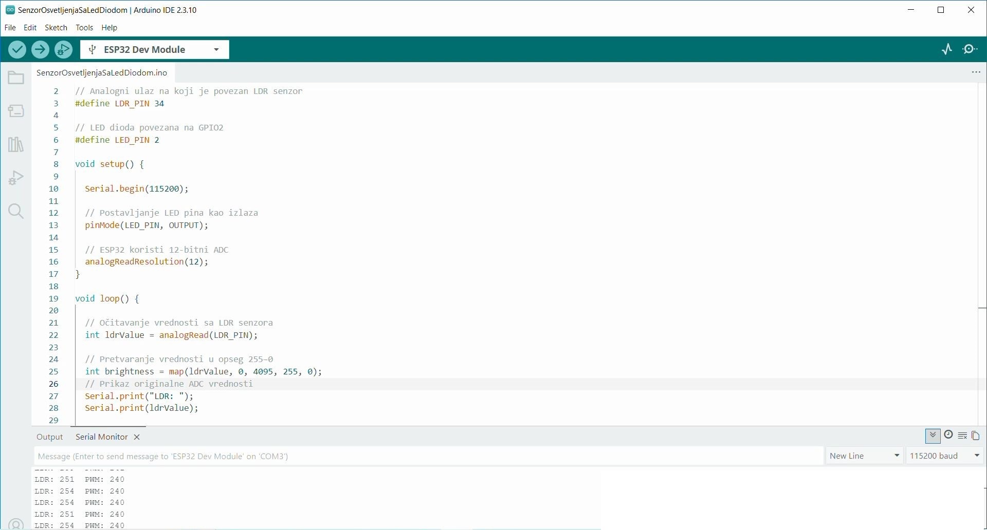
Task: Click 'Serial.begin(115200);' code line
Action: [x=137, y=189]
